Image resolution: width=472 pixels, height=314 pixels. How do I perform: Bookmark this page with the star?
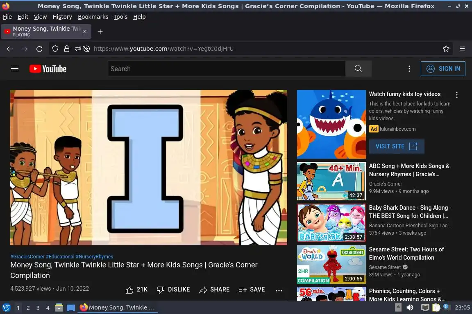[446, 49]
